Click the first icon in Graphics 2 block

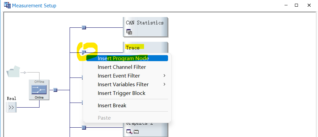click(129, 132)
